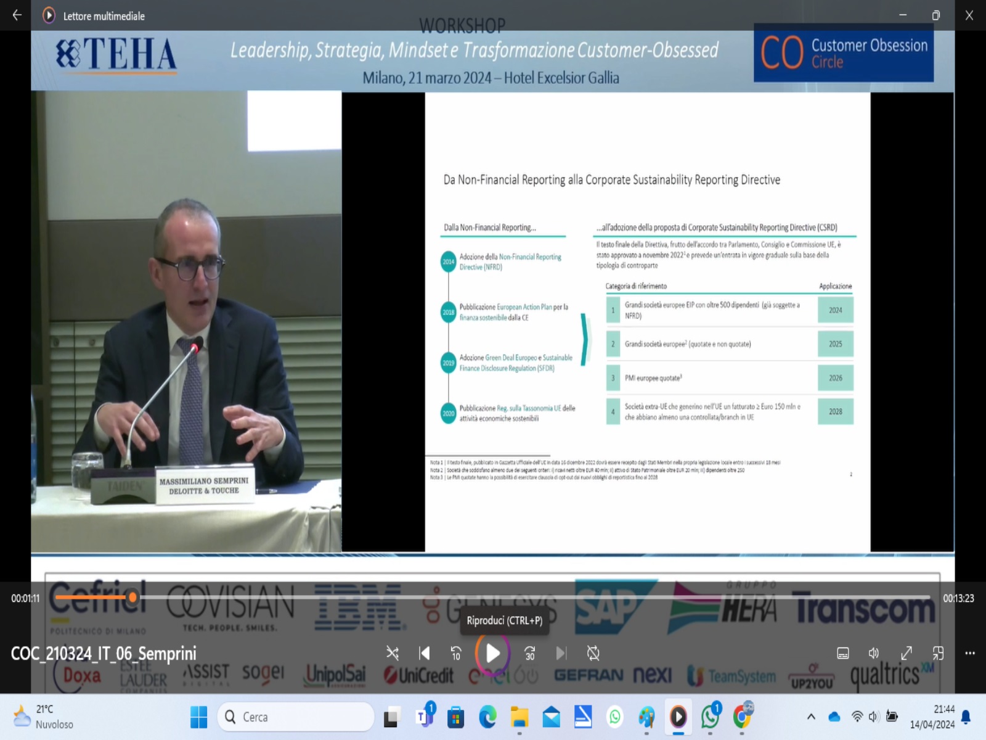The width and height of the screenshot is (986, 740).
Task: Open the notification bell in tray
Action: (x=966, y=717)
